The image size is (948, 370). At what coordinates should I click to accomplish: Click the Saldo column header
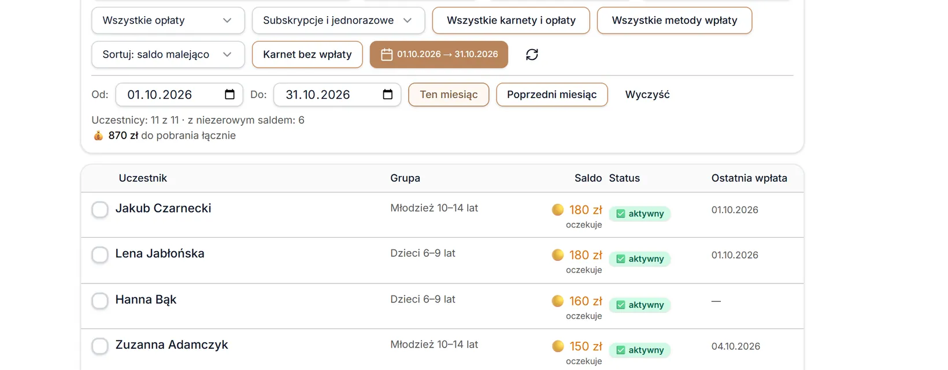point(588,178)
